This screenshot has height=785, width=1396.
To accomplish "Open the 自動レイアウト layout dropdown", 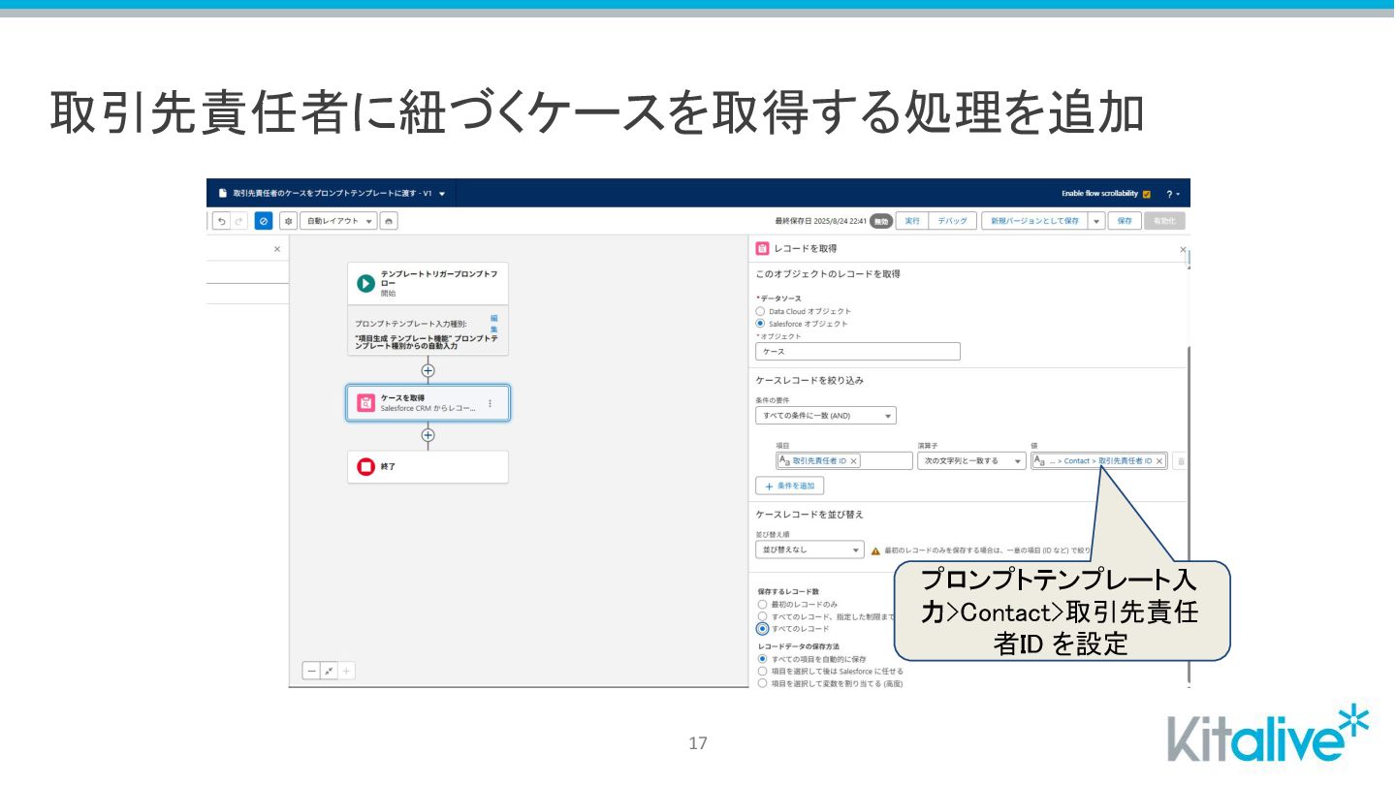I will click(338, 221).
